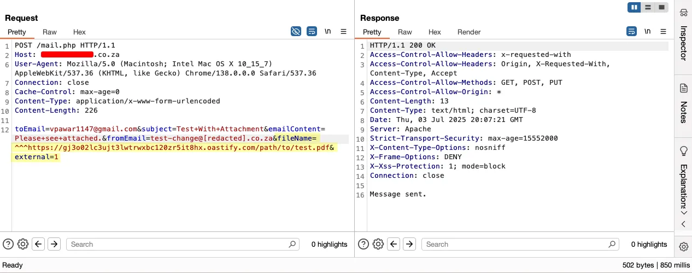Select tabbed single-pane layout icon
This screenshot has width=692, height=273.
pos(661,8)
